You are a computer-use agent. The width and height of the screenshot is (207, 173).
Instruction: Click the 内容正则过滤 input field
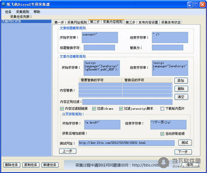pos(127,102)
